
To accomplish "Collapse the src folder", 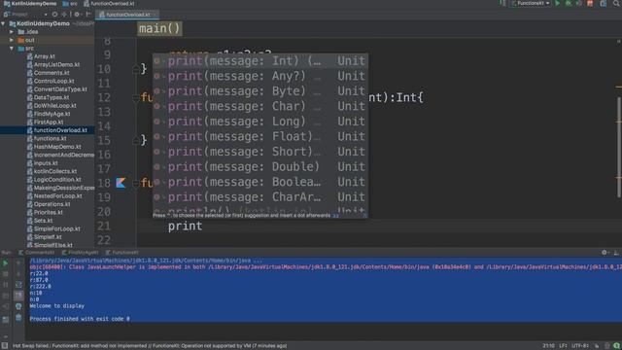I will coord(12,49).
